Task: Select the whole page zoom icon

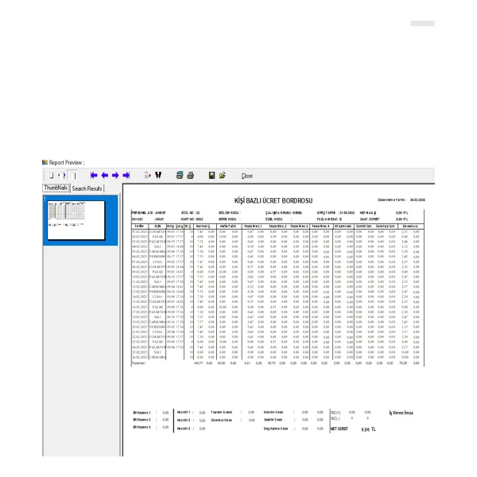Action: coord(51,176)
